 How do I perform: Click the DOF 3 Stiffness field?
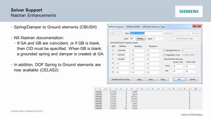[123, 59]
